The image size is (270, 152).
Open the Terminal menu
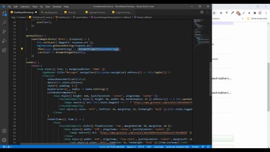(x=57, y=7)
